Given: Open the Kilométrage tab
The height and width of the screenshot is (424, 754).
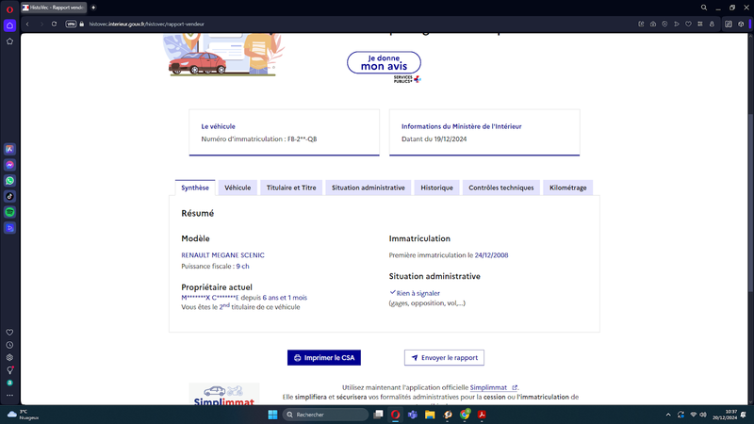Looking at the screenshot, I should [x=568, y=188].
